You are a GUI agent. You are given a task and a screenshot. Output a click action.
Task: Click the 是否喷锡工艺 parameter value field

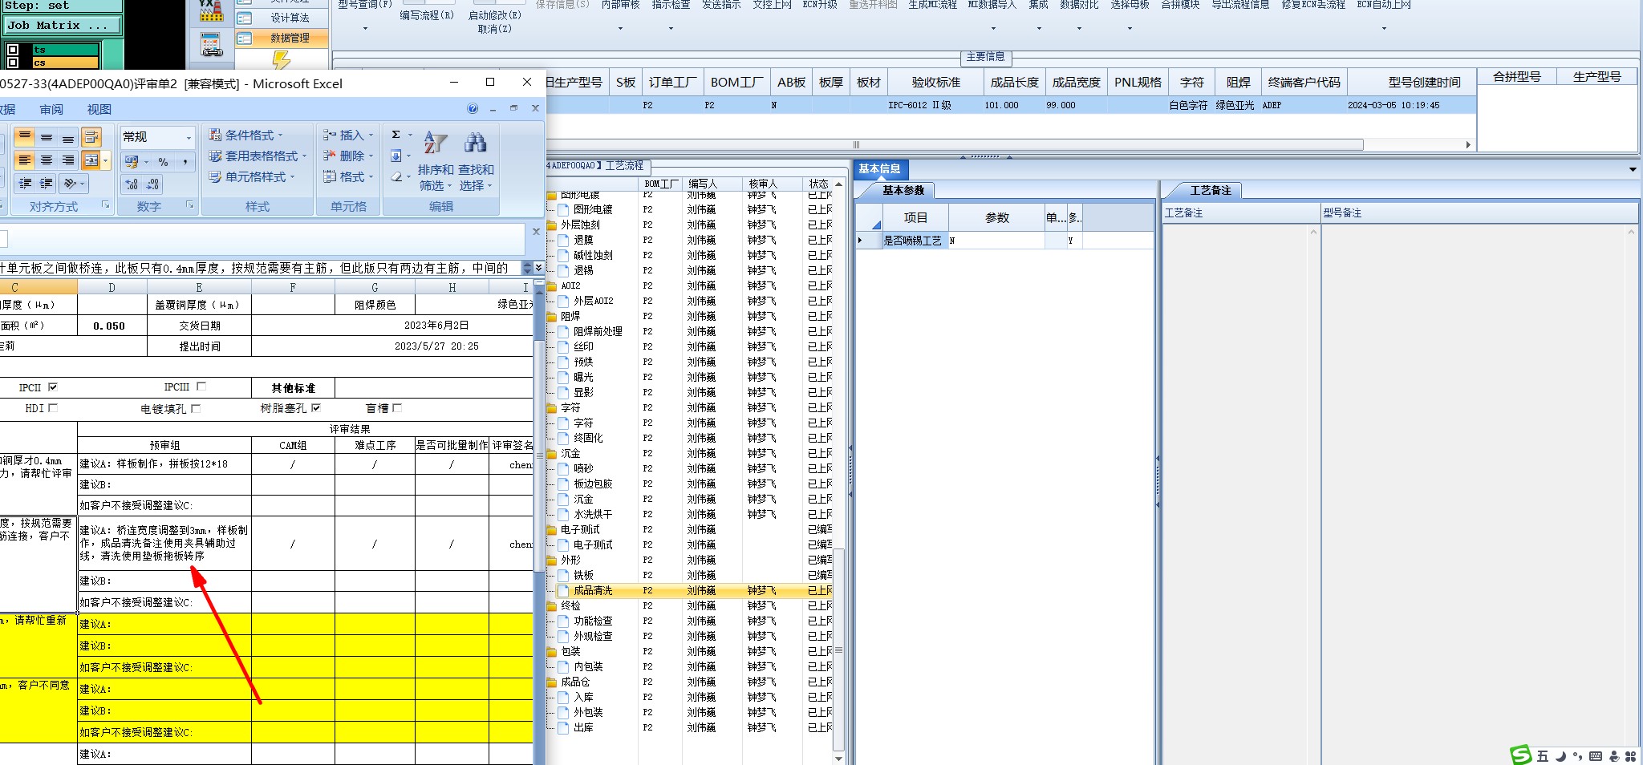(996, 241)
